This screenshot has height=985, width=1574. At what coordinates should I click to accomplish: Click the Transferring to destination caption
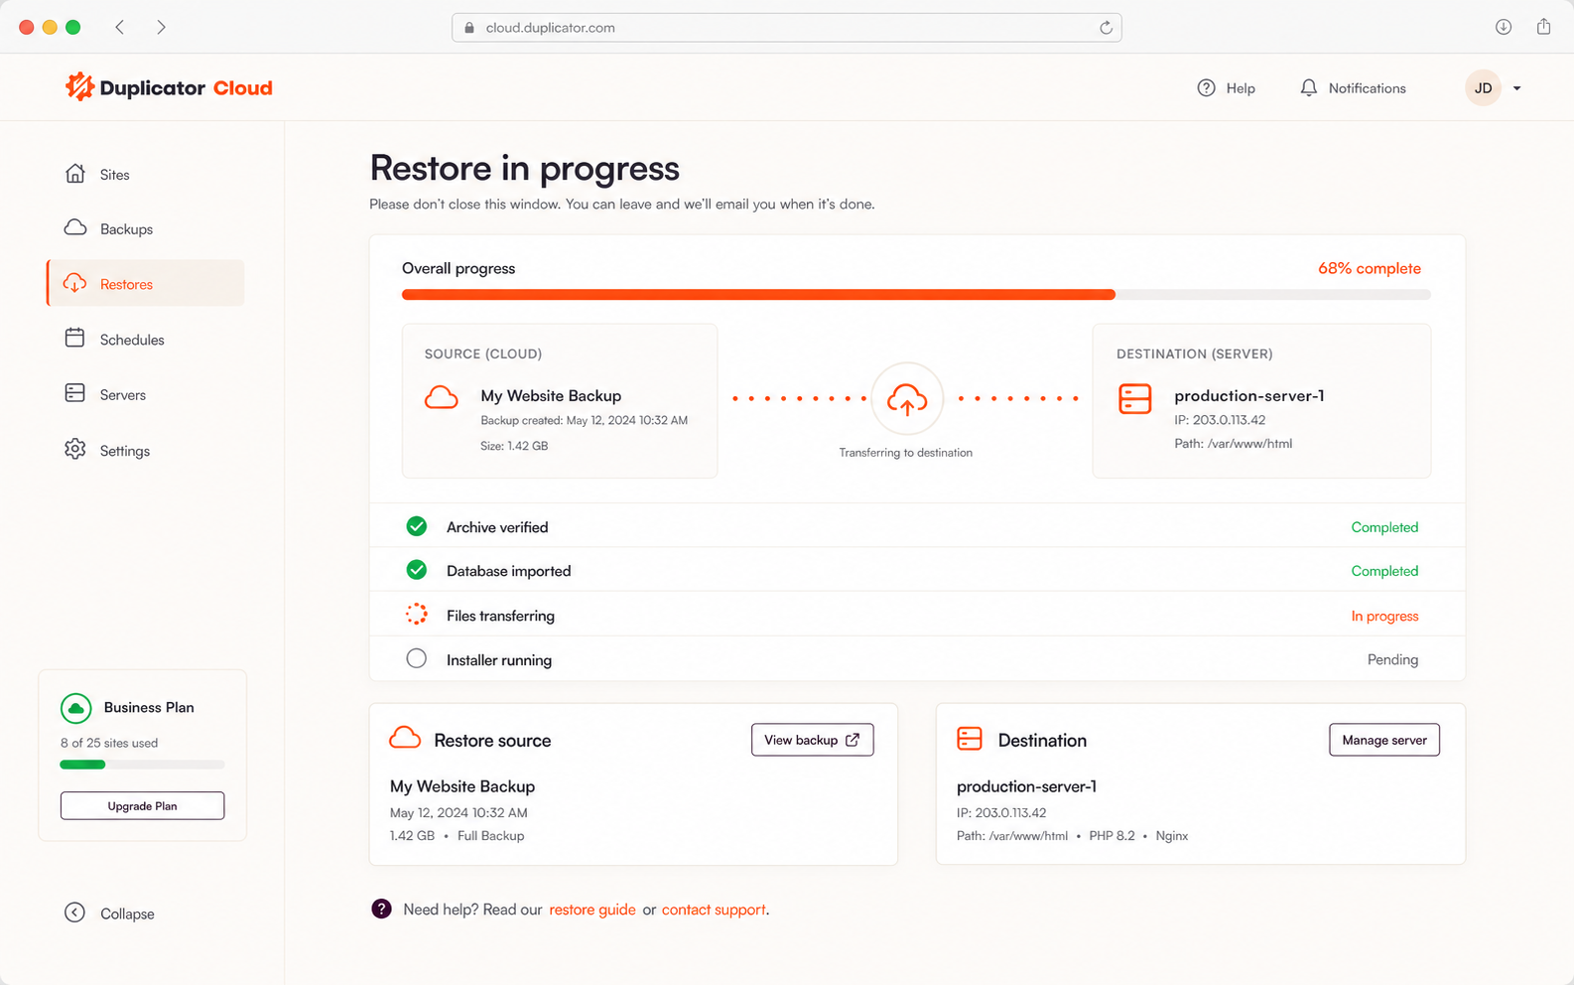point(905,452)
